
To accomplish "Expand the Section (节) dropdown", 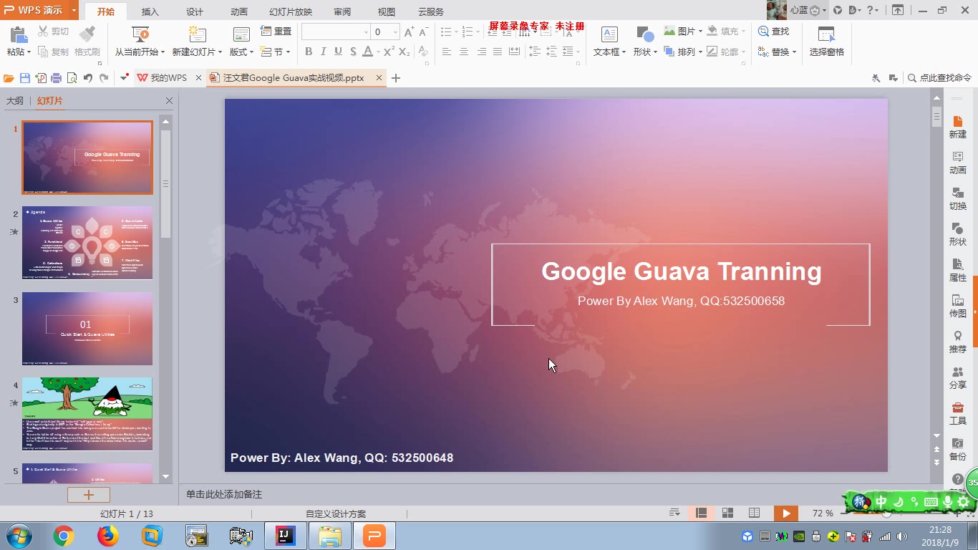I will coord(288,52).
